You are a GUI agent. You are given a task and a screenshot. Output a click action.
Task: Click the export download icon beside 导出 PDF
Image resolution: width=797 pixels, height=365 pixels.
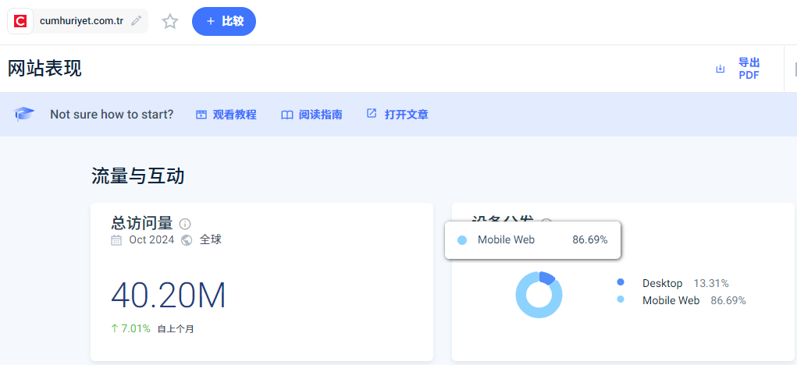721,69
